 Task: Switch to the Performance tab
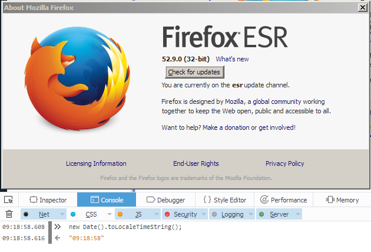pos(283,200)
